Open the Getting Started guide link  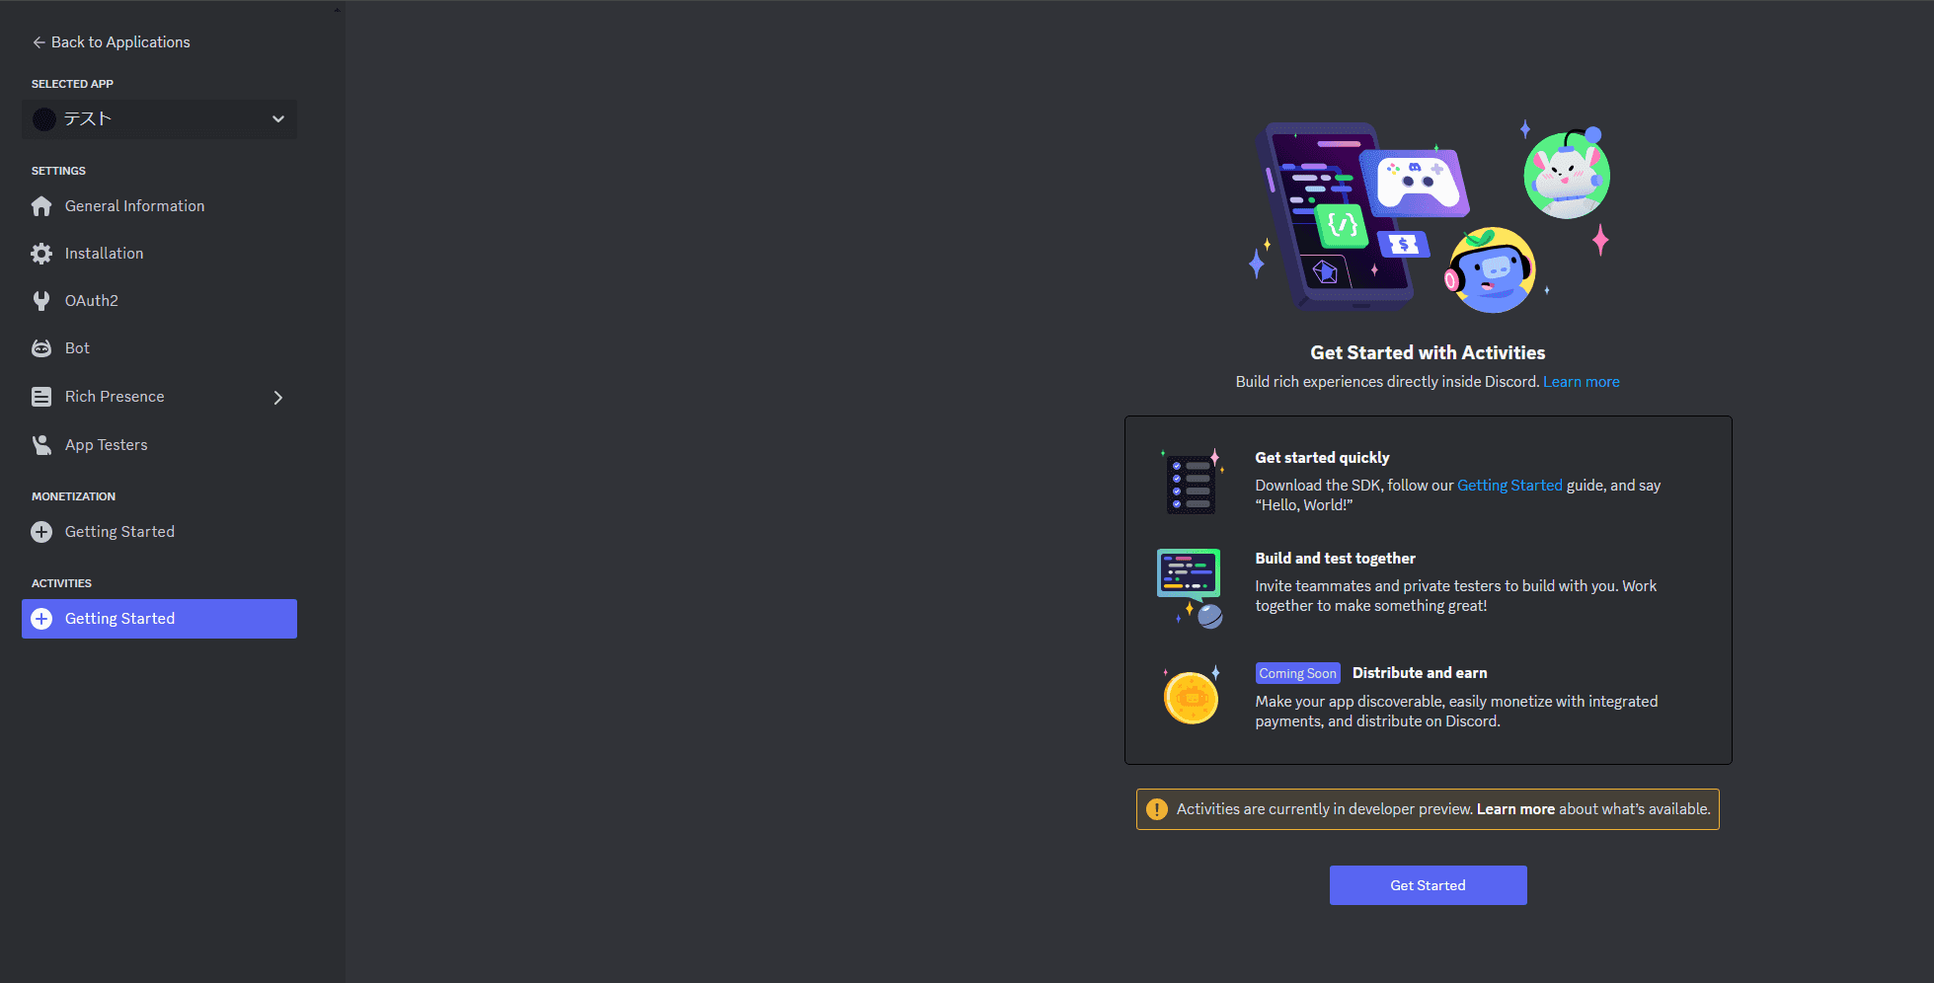coord(1509,486)
